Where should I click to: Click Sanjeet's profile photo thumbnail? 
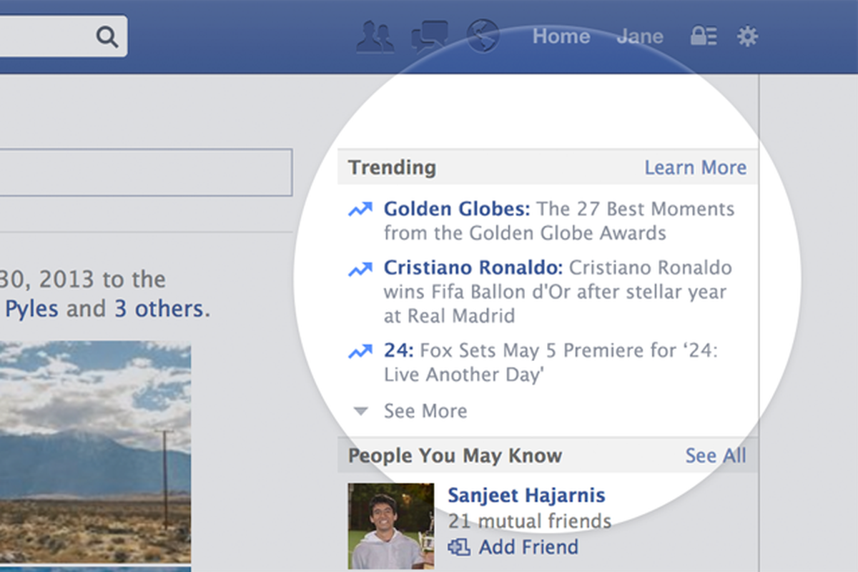tap(390, 526)
